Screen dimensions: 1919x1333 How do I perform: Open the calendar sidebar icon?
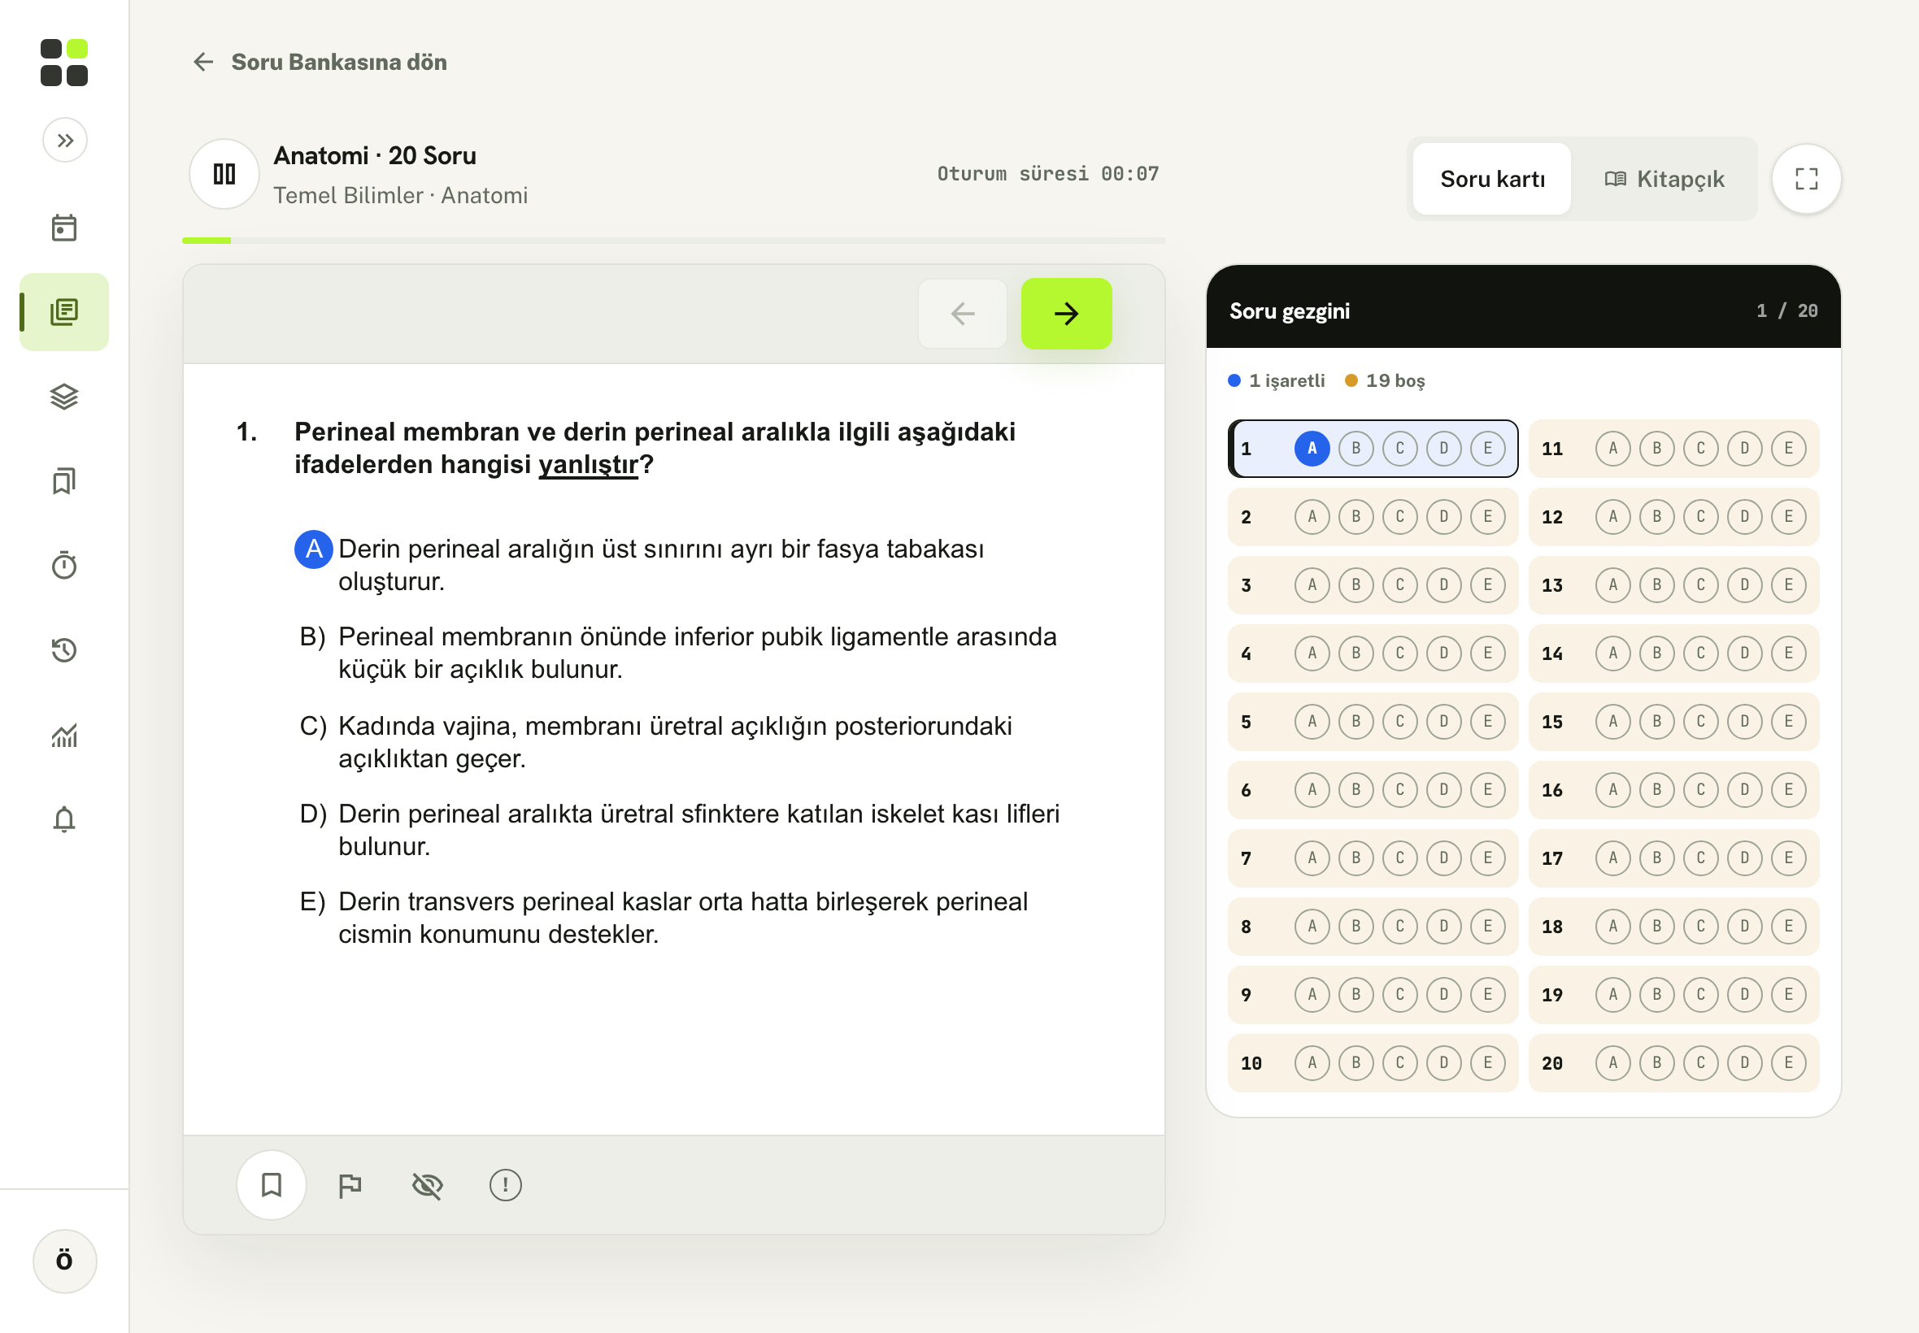coord(64,227)
